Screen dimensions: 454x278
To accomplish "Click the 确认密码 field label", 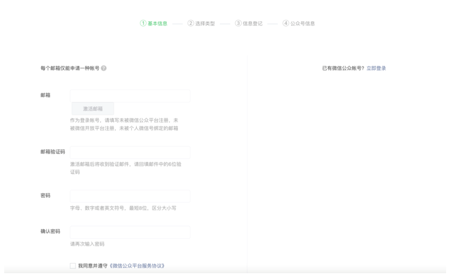I will (x=50, y=231).
